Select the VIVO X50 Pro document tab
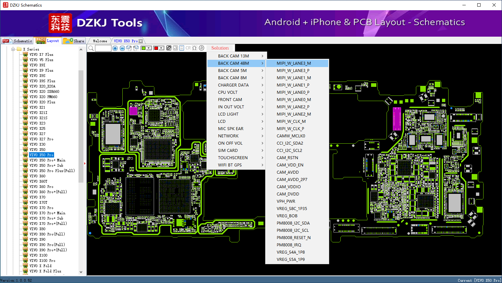Image resolution: width=502 pixels, height=283 pixels. [x=126, y=41]
